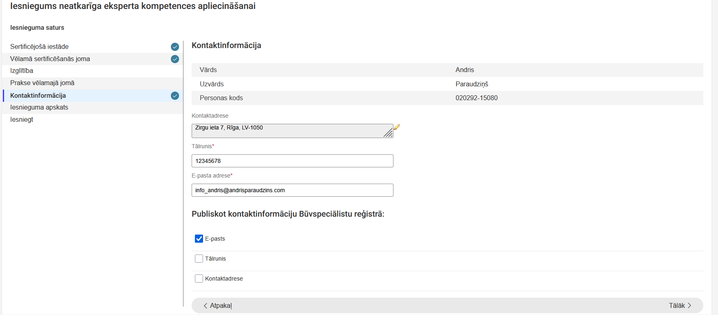Click the pencil edit icon beside Kontaktadrese
Viewport: 718px width, 316px height.
(397, 127)
